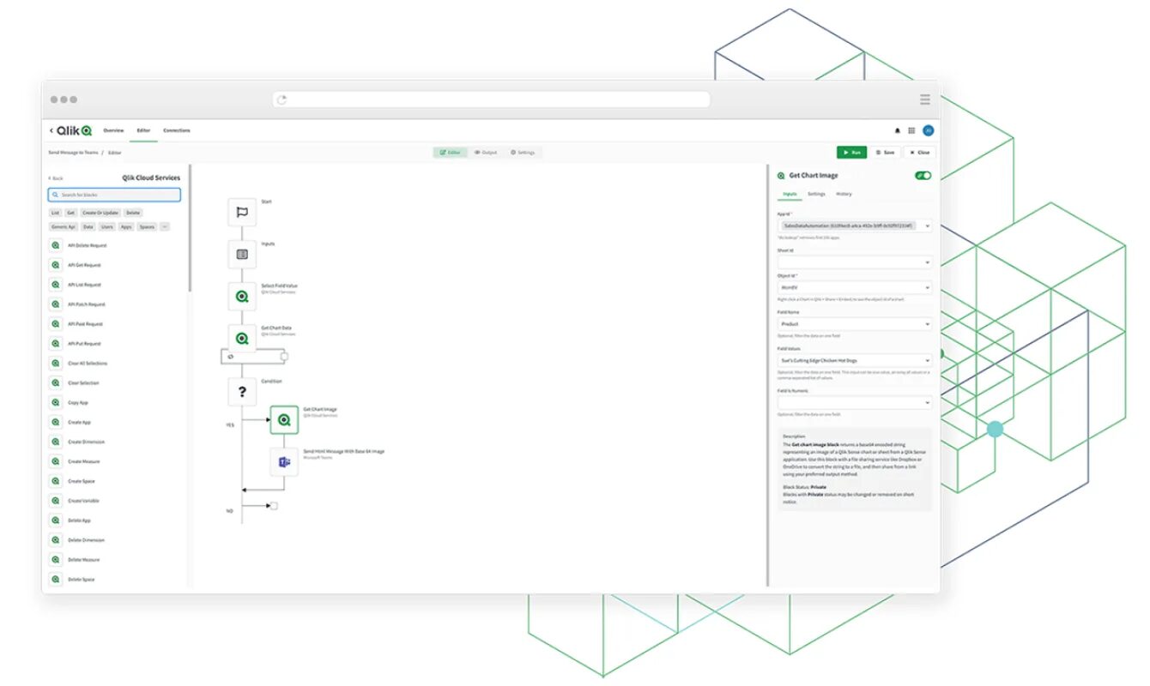Filter blocks by the Data tag
The height and width of the screenshot is (686, 1150).
tap(88, 227)
